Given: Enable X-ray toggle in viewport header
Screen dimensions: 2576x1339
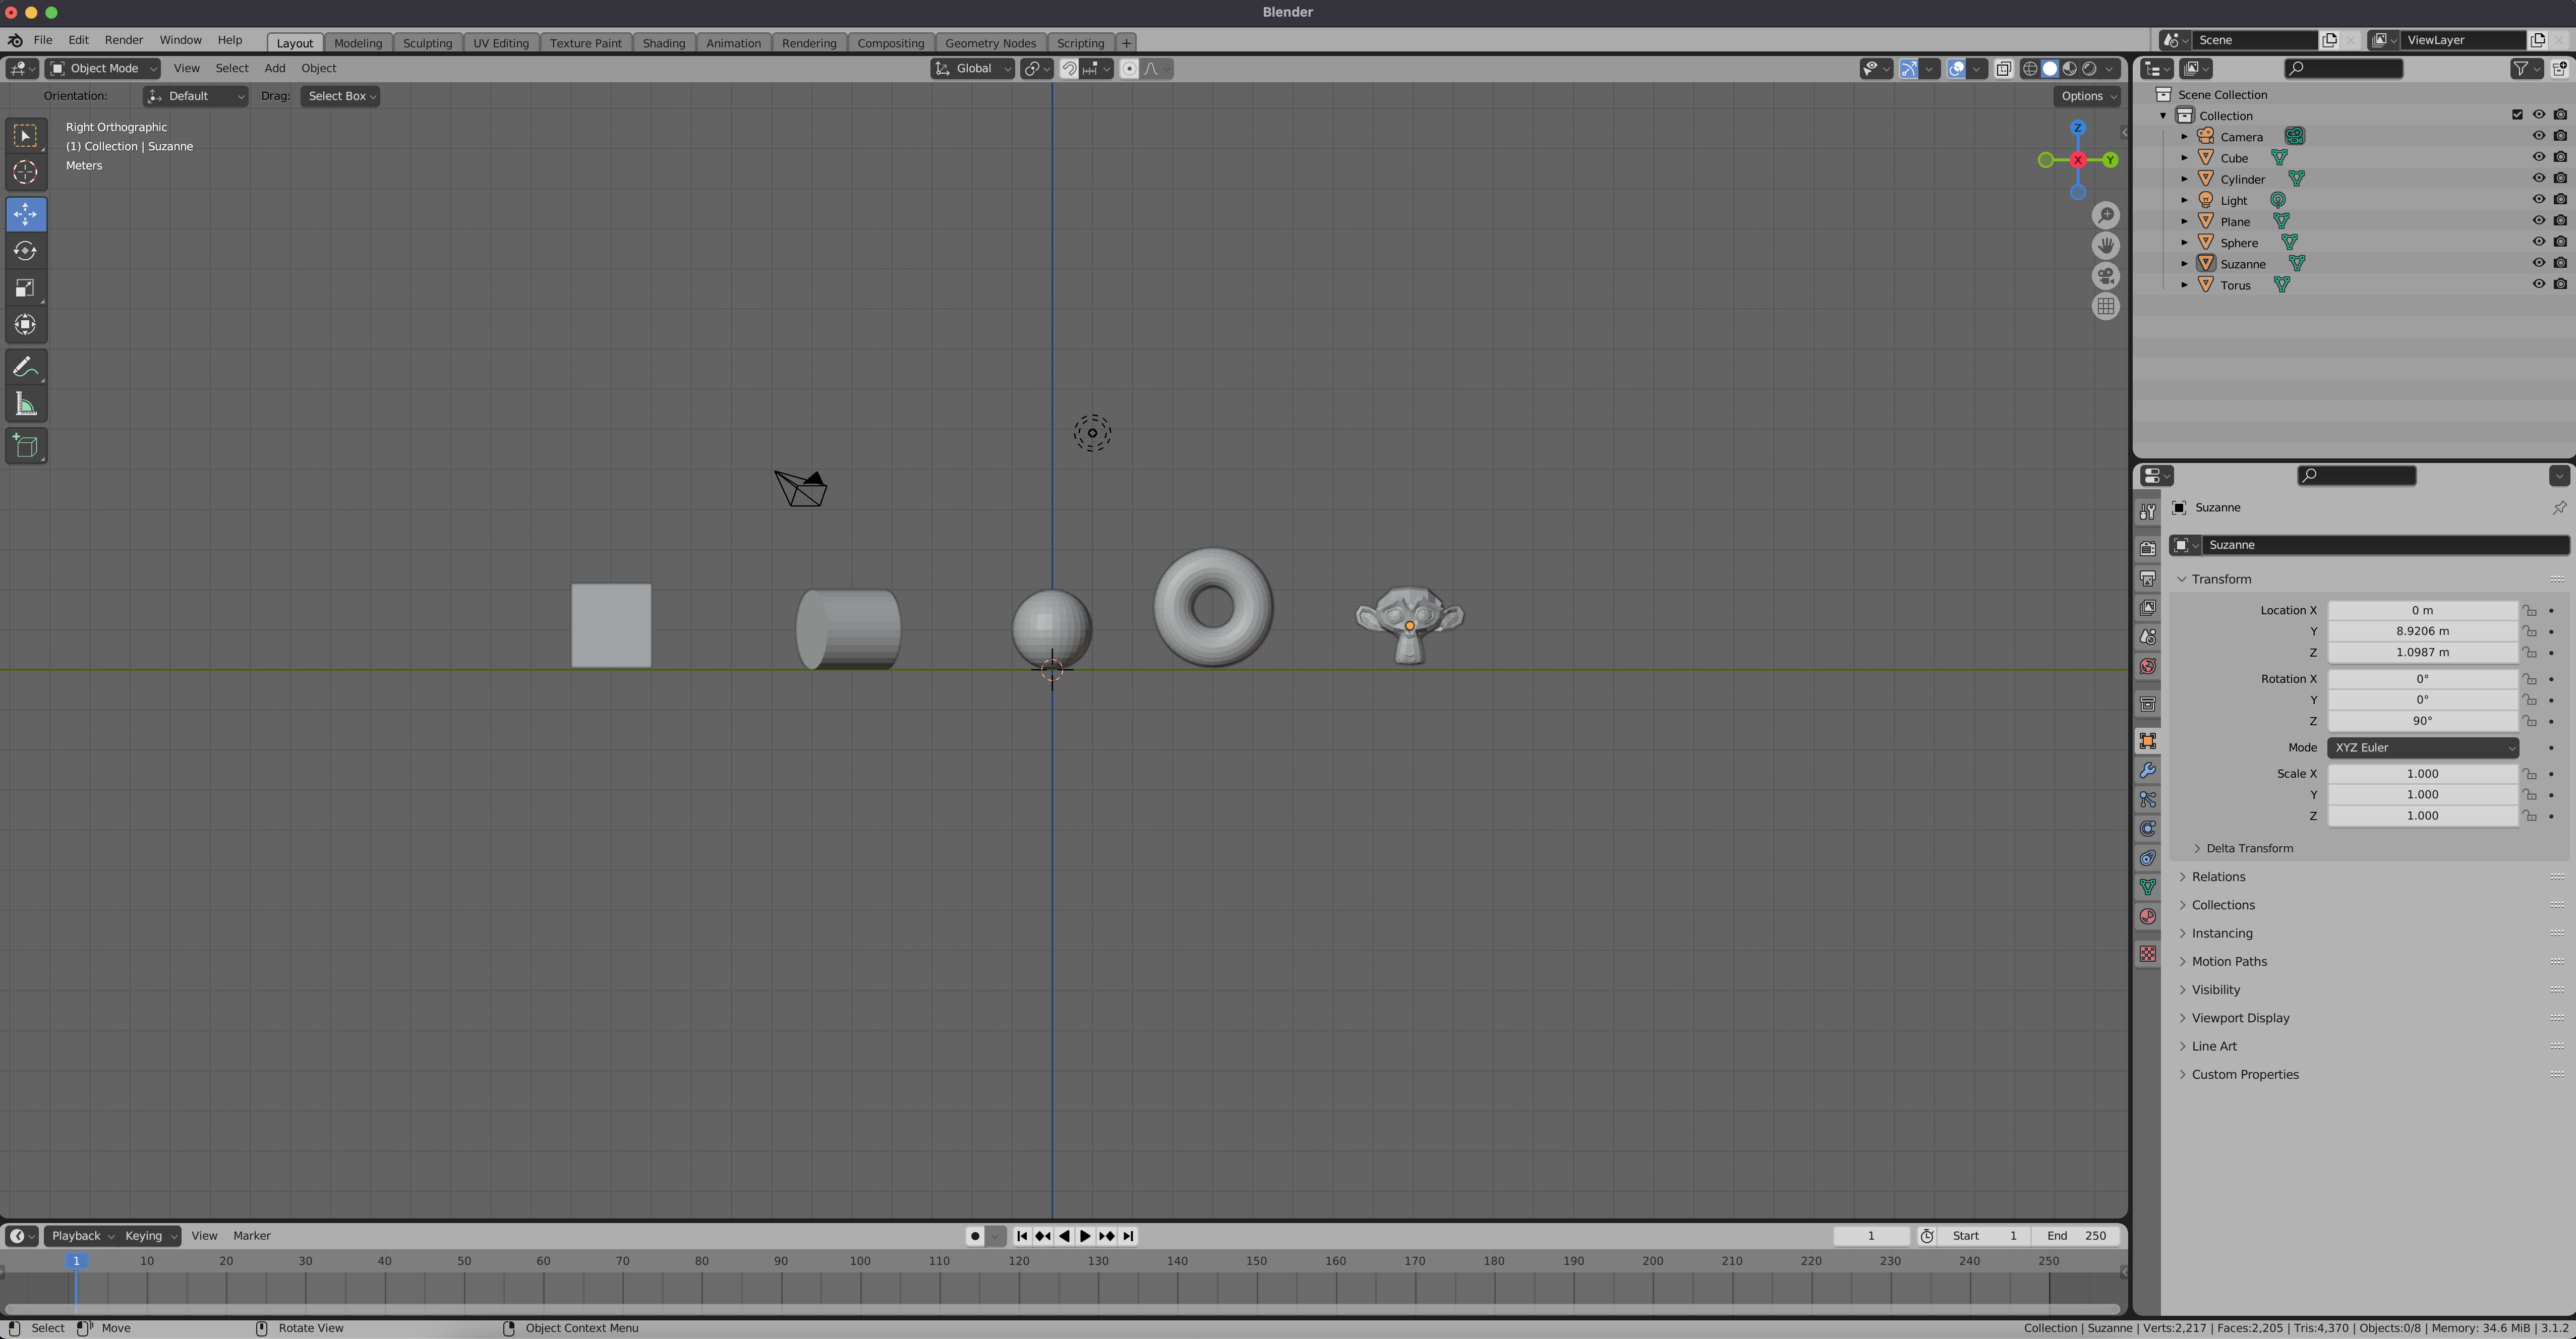Looking at the screenshot, I should coord(2003,68).
